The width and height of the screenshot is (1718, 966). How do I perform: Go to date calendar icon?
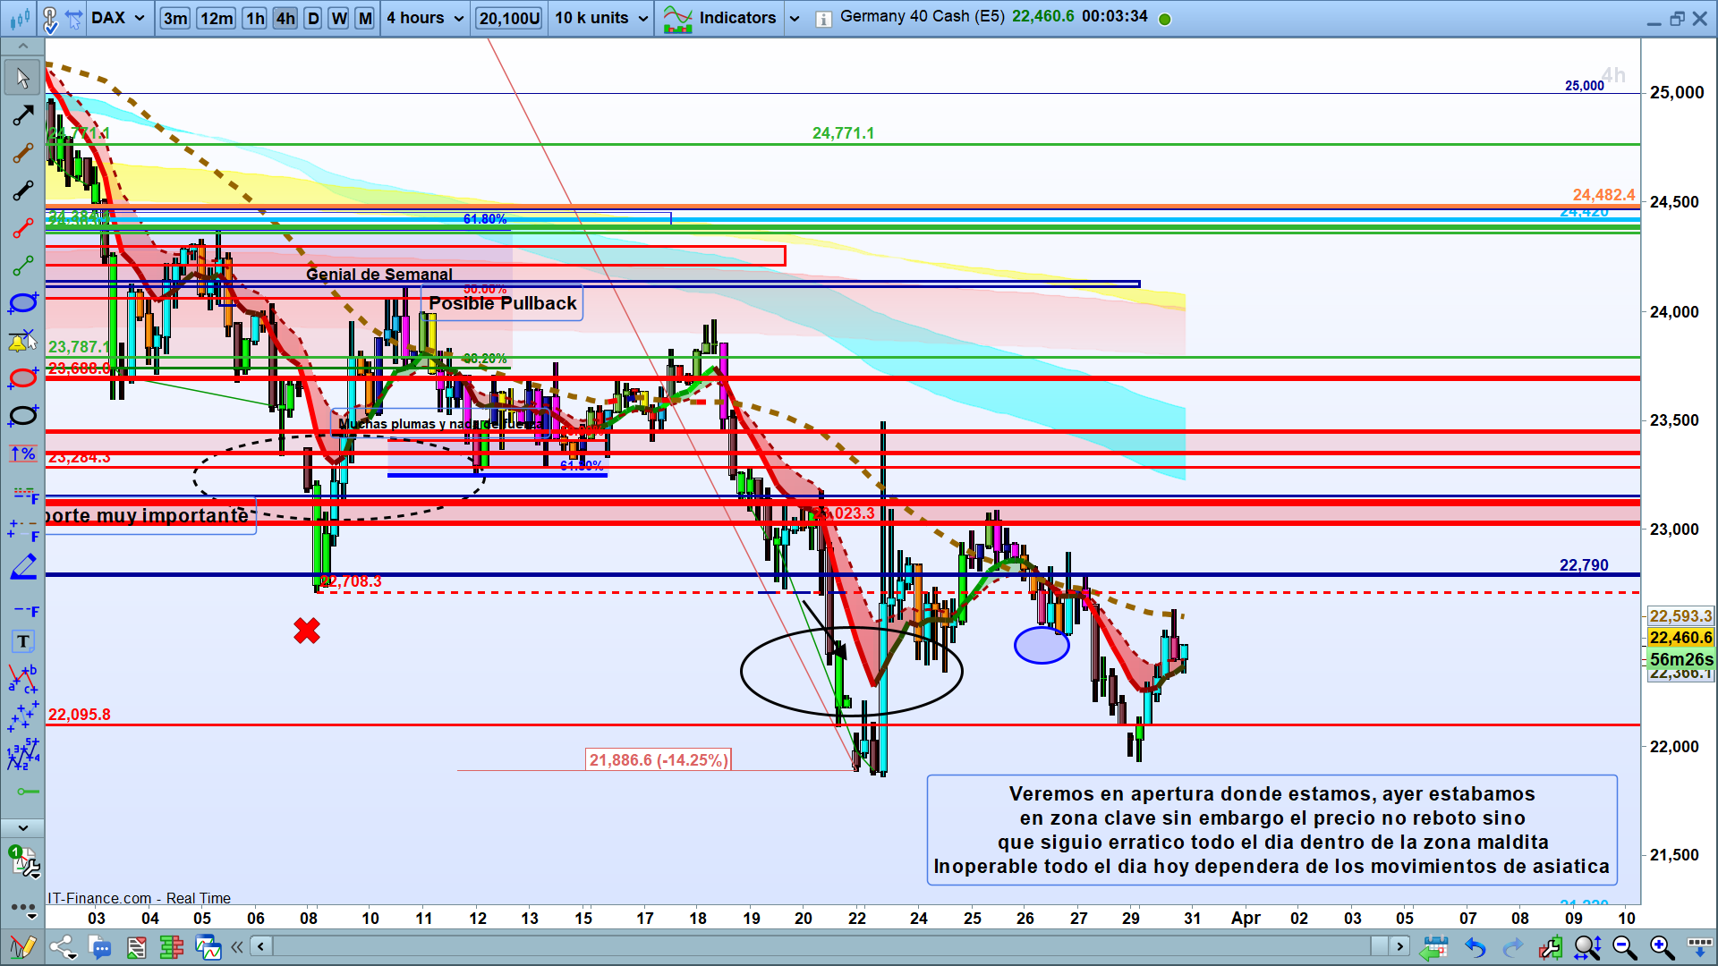click(1434, 947)
